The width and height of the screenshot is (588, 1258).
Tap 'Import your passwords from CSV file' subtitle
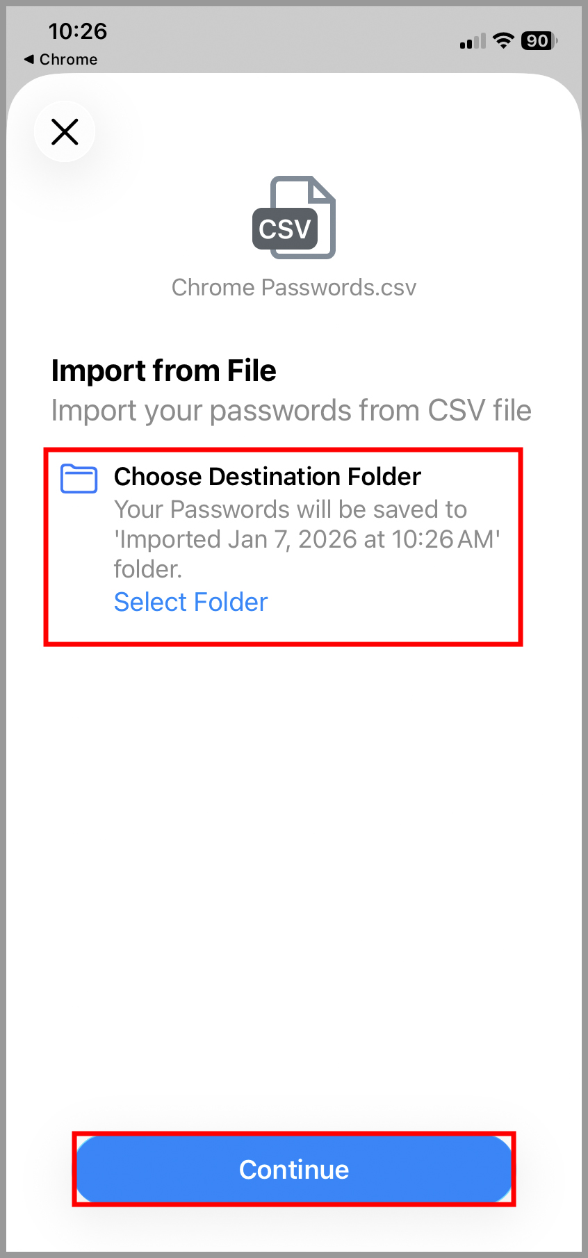(x=291, y=411)
